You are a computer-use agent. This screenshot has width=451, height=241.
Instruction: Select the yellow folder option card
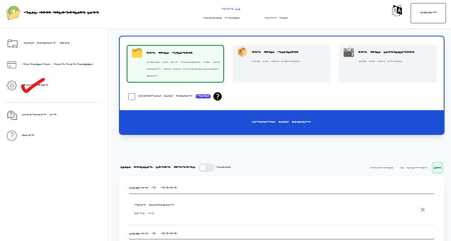pyautogui.click(x=175, y=64)
